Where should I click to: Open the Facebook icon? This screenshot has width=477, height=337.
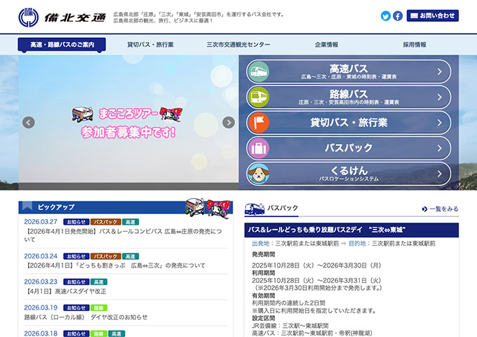click(398, 16)
